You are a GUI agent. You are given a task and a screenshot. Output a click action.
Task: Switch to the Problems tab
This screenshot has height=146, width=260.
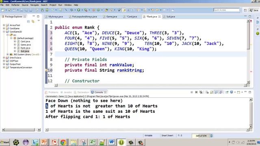[x=52, y=92]
